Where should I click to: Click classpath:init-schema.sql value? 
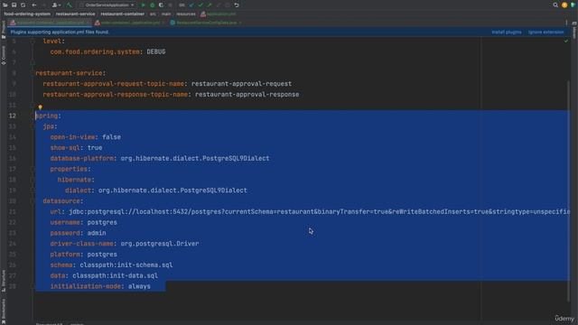(x=126, y=265)
